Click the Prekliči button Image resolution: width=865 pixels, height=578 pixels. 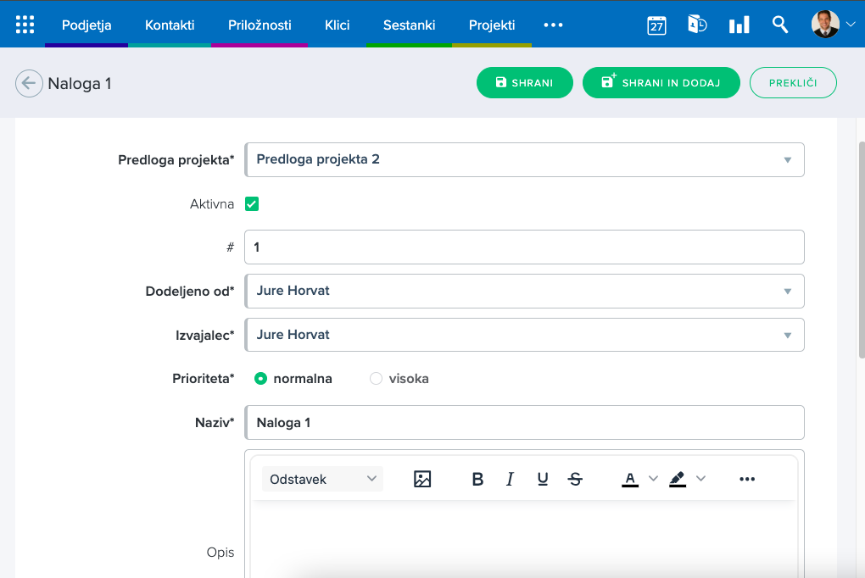[792, 83]
